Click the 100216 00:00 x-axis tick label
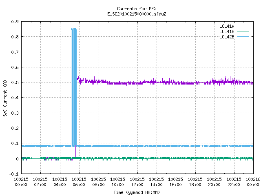Viewport: 261px width, 196px height. 253,182
